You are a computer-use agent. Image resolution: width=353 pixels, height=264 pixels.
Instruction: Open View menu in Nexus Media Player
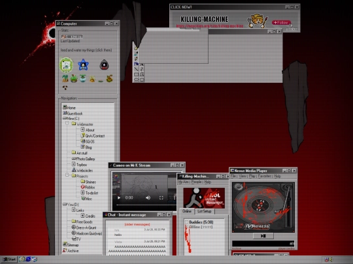(243, 176)
